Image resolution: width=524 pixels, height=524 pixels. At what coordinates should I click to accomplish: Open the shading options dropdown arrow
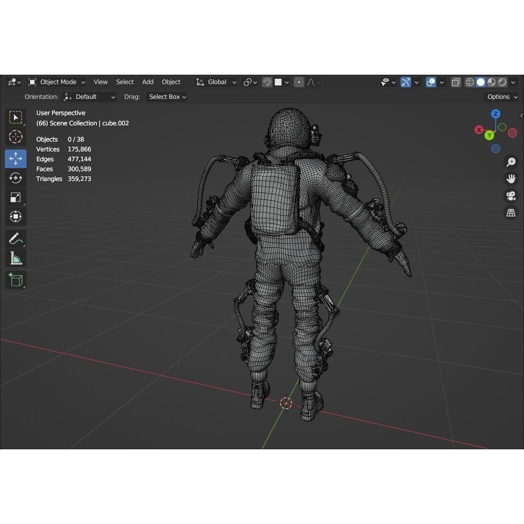click(513, 82)
